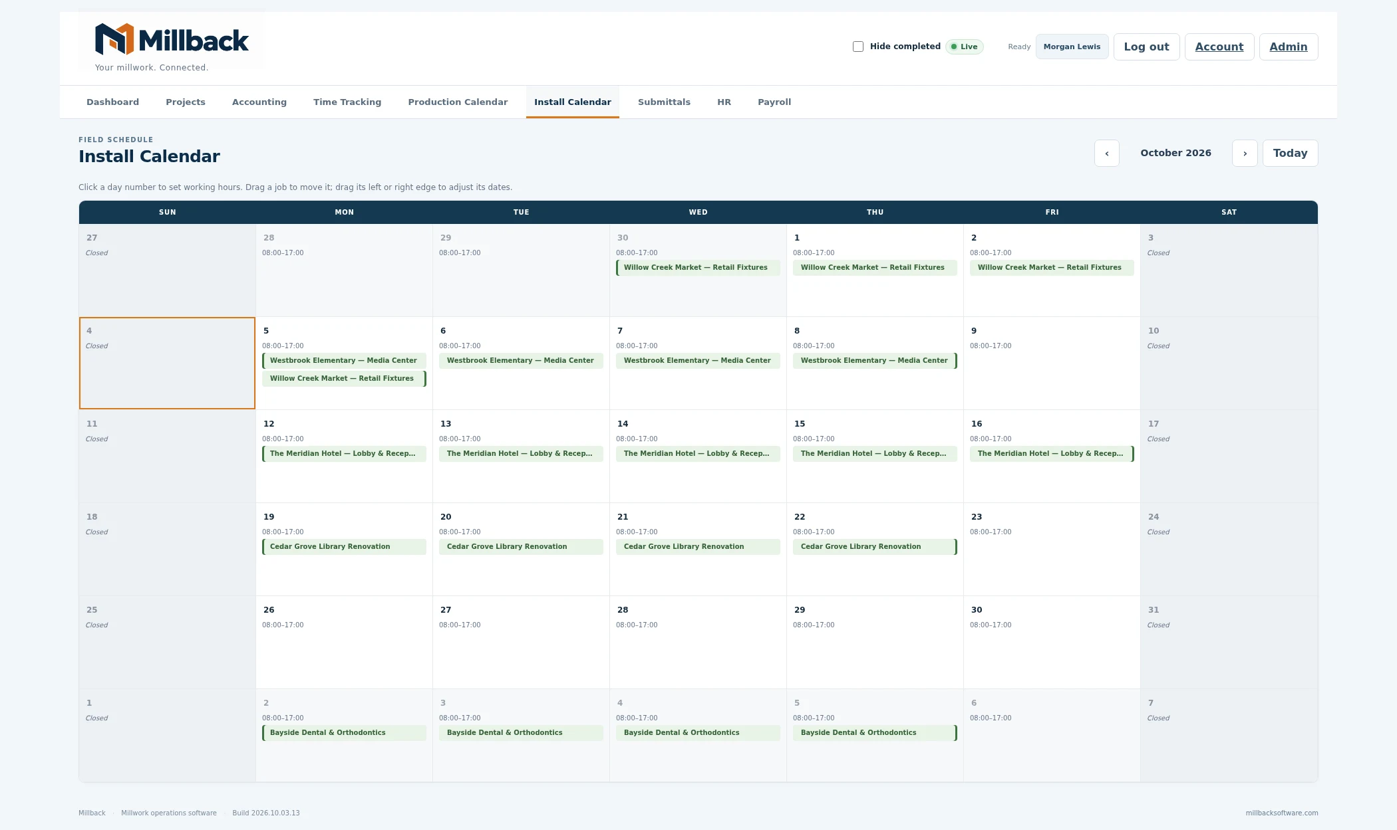Select Bayside Dental job on November 2
Viewport: 1397px width, 830px height.
click(x=344, y=733)
